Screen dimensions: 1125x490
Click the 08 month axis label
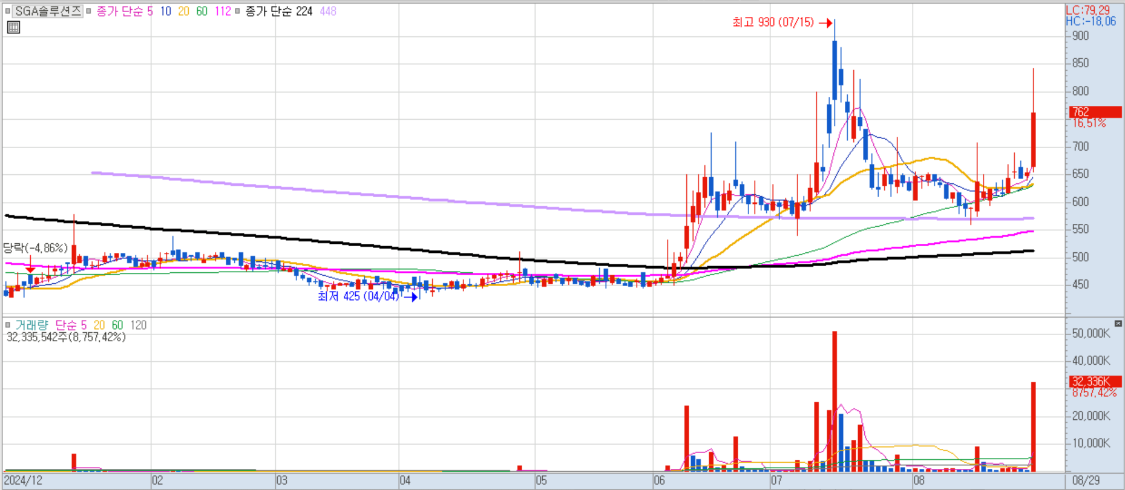click(919, 480)
